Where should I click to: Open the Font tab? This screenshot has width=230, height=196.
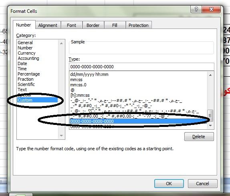pyautogui.click(x=71, y=25)
